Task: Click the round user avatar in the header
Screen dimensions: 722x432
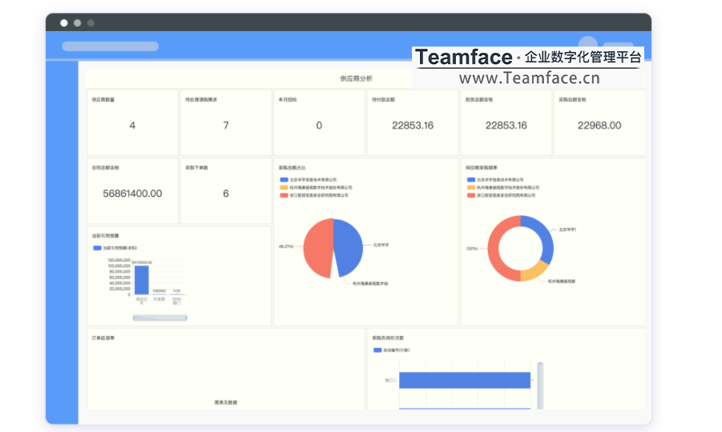Action: (x=588, y=42)
